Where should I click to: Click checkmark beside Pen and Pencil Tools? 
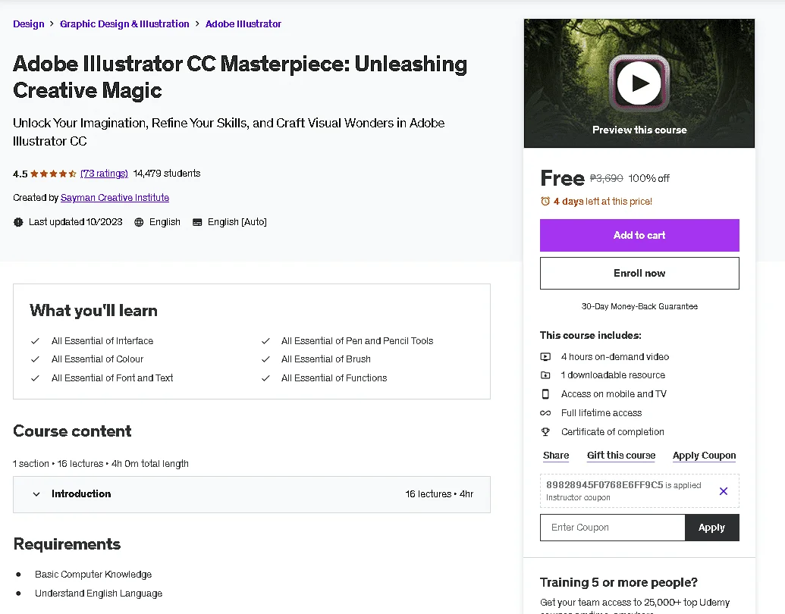[265, 341]
